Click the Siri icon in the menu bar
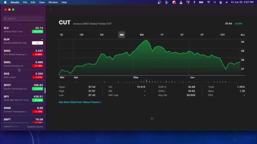257x144 pixels. click(226, 2)
